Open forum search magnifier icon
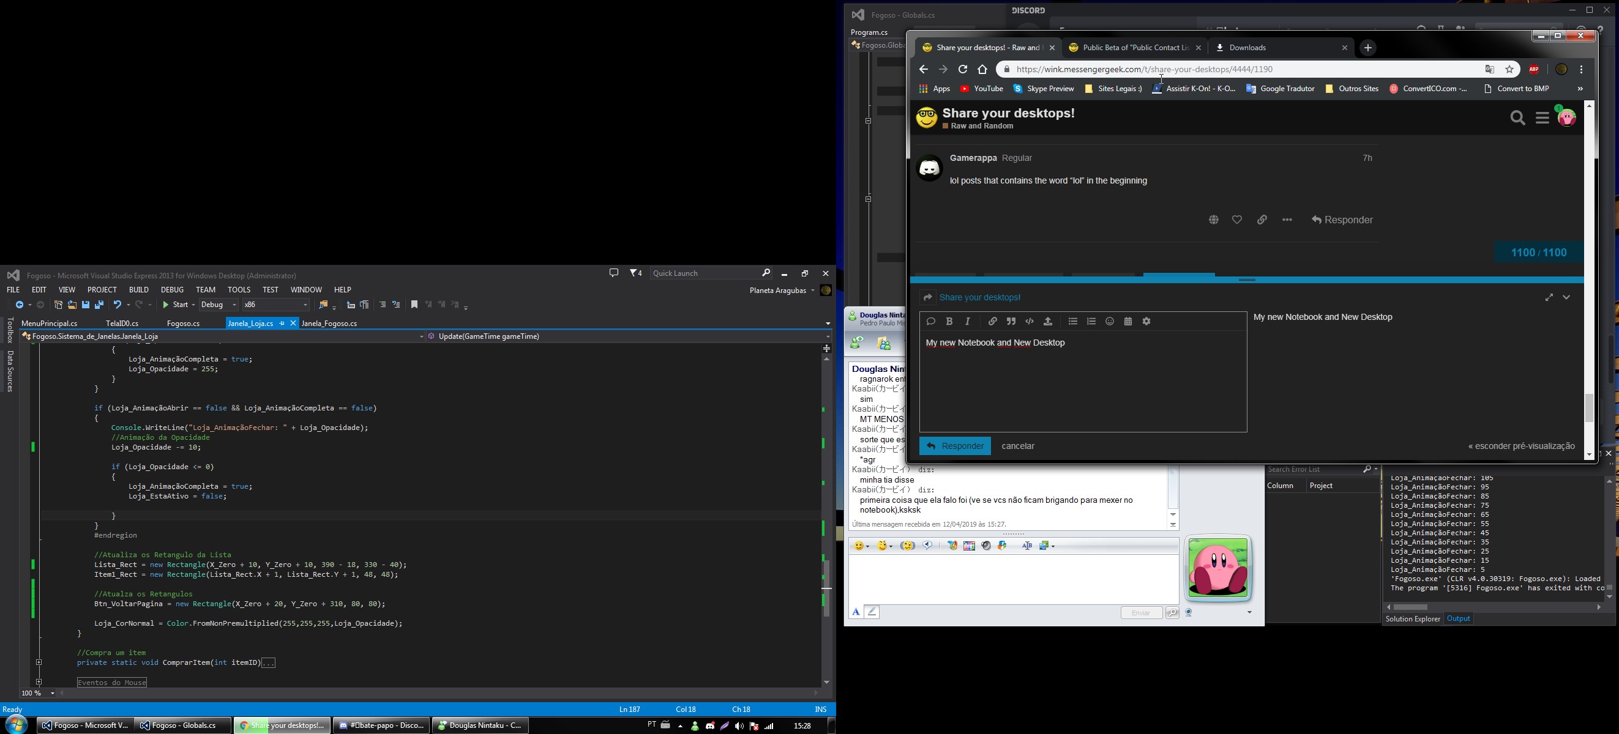 (x=1518, y=117)
